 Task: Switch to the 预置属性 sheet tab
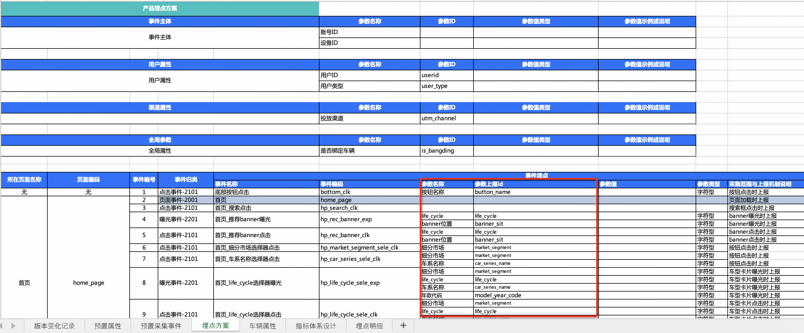click(108, 326)
